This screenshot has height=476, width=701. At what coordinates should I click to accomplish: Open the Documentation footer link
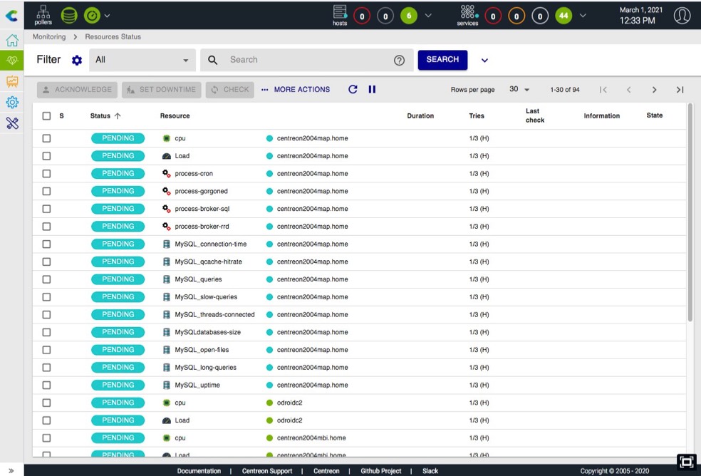pyautogui.click(x=199, y=471)
